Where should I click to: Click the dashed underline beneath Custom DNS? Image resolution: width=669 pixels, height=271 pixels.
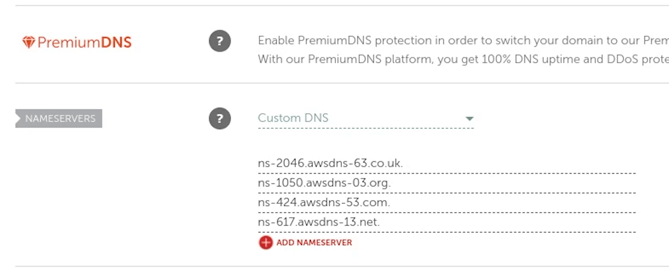pos(366,128)
